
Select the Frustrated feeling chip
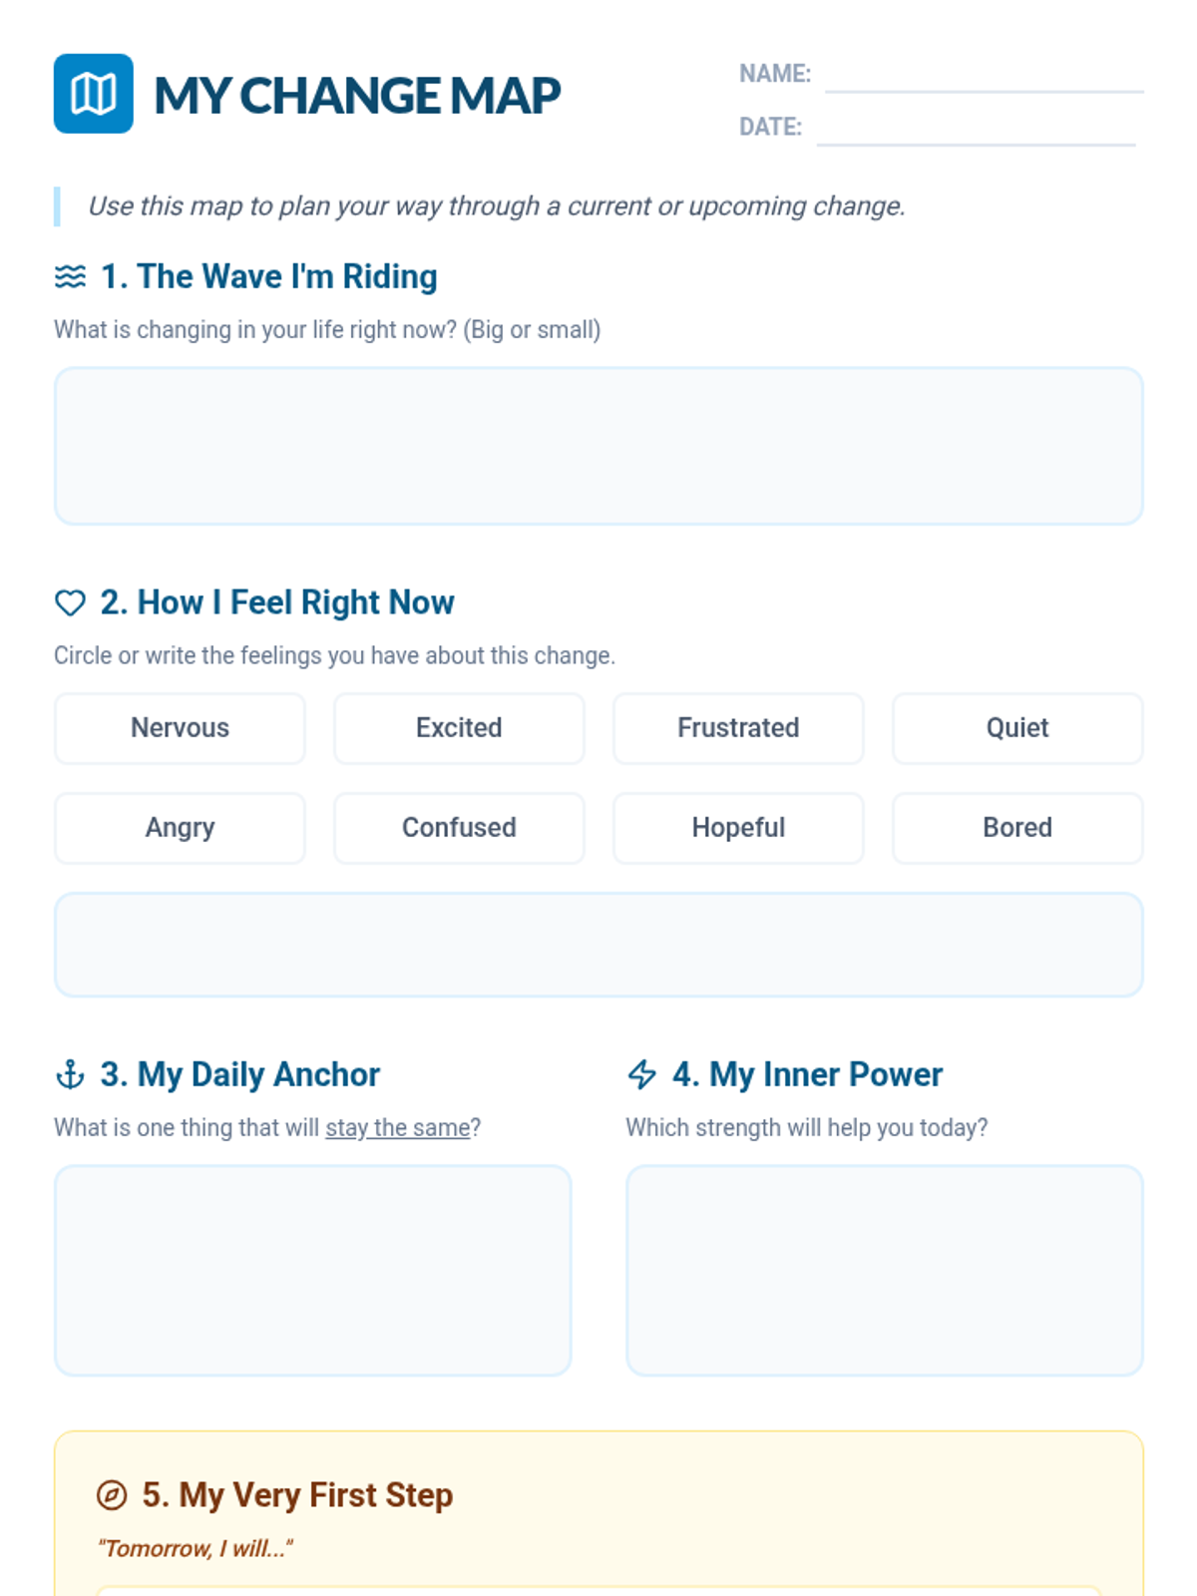point(738,728)
